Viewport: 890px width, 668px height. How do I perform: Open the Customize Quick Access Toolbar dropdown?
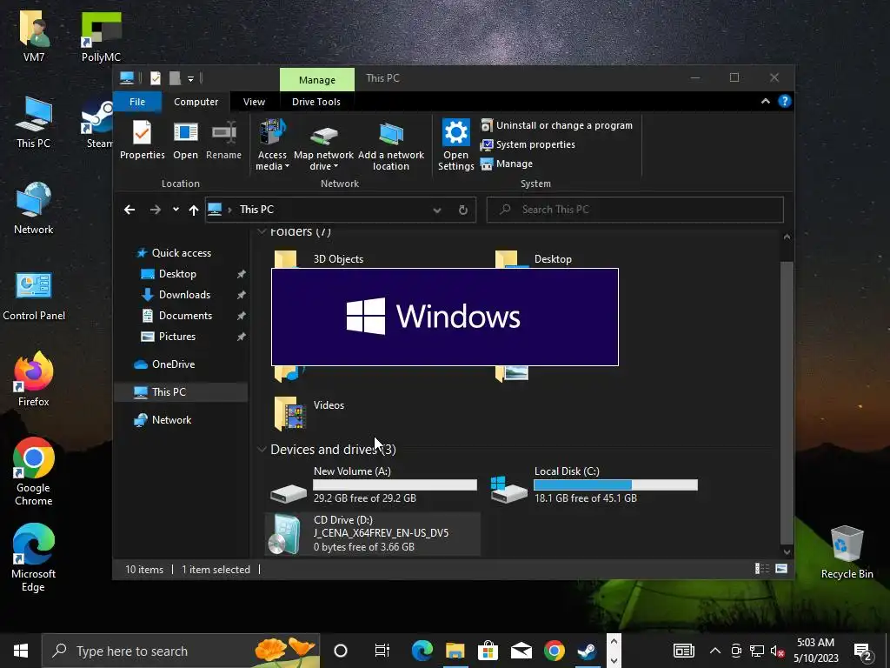point(190,78)
